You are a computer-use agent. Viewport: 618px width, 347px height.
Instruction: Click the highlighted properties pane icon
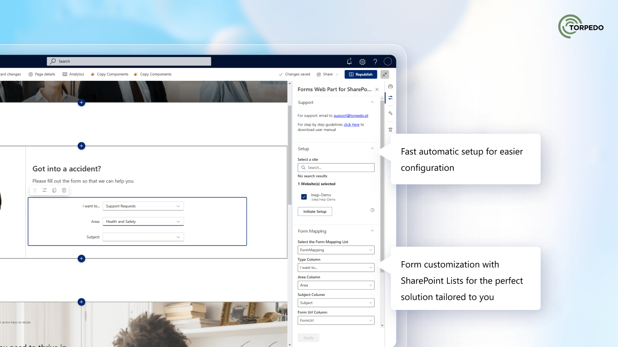click(390, 98)
